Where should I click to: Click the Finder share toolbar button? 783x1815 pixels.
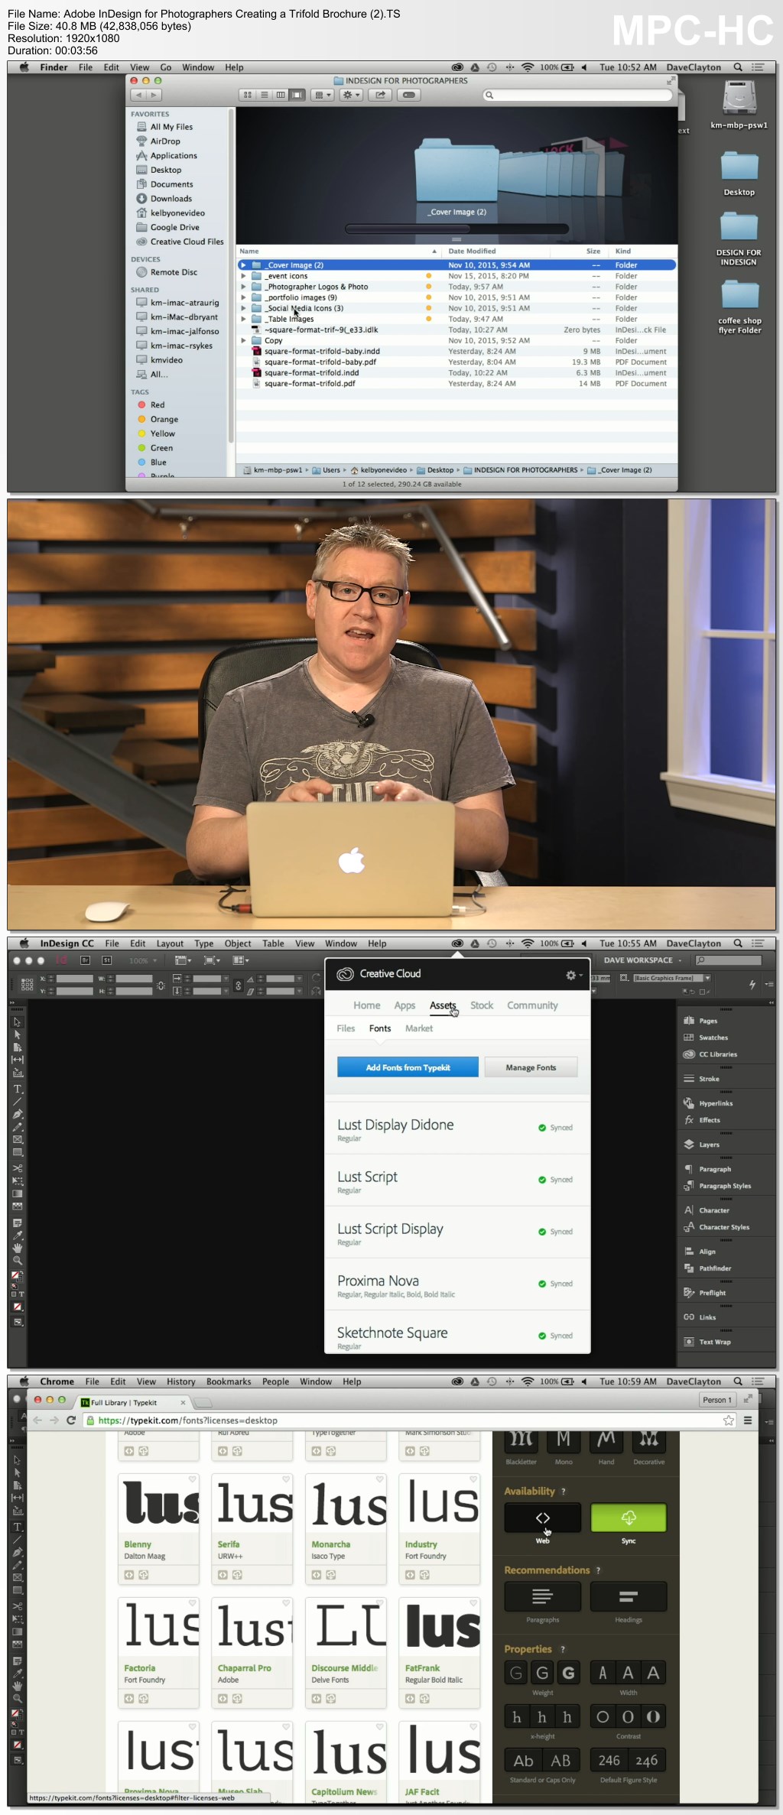(380, 95)
